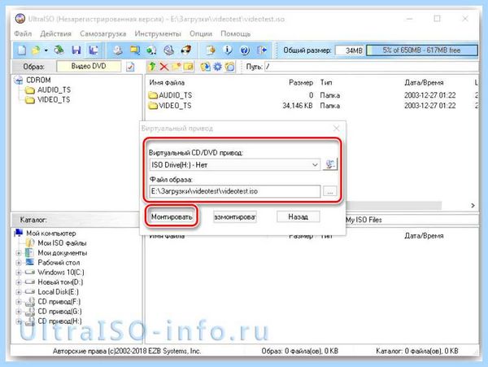Click the Compress ISO toolbar icon
The width and height of the screenshot is (488, 367).
(135, 50)
